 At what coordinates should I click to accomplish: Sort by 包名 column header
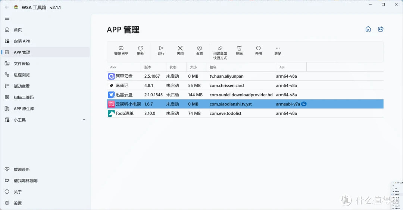pos(241,67)
